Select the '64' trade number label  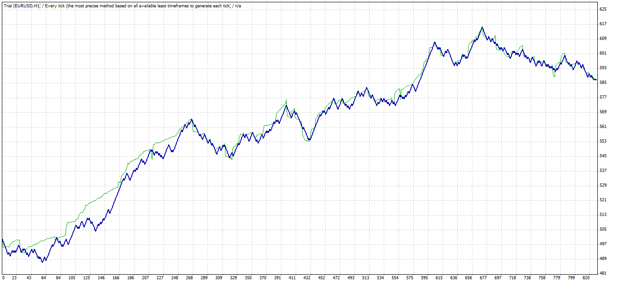[x=43, y=278]
